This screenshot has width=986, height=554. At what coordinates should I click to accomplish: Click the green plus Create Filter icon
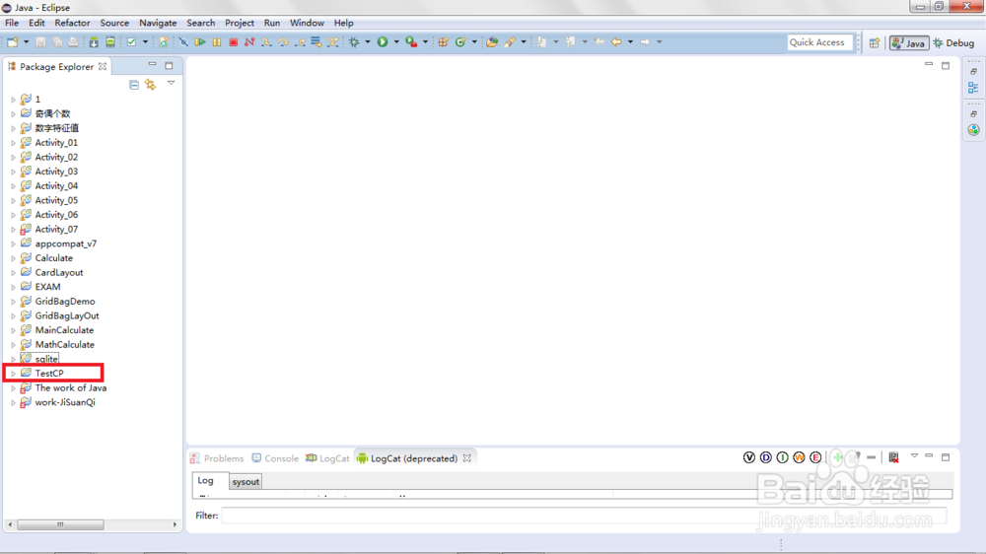[x=837, y=457]
